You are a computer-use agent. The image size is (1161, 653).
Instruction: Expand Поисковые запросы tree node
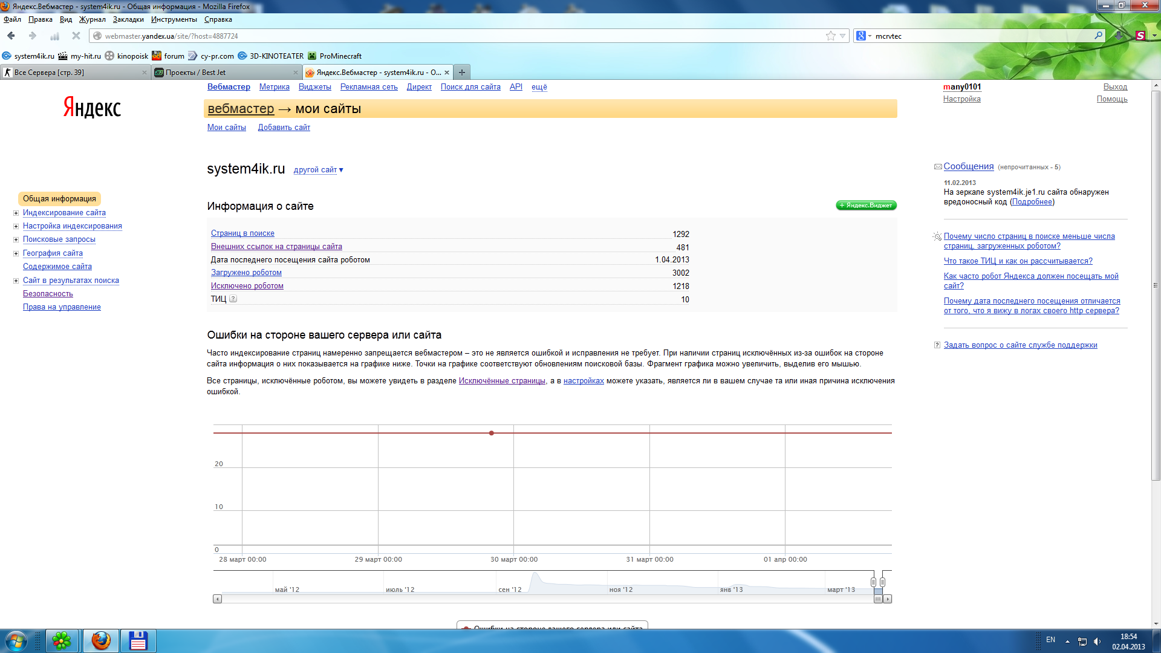click(x=16, y=239)
